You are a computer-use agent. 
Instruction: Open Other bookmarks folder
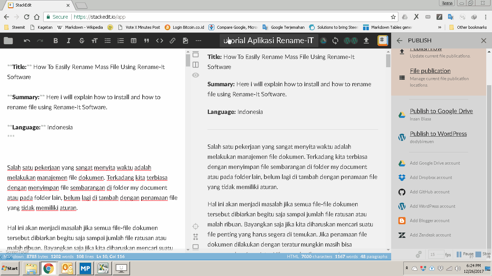[x=468, y=27]
